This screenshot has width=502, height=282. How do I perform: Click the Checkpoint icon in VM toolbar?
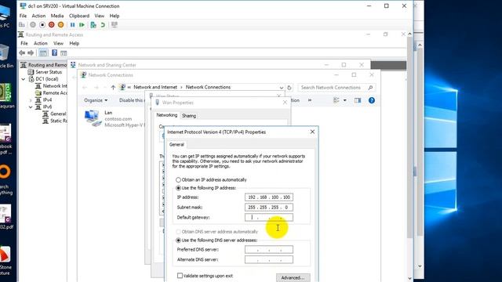93,24
